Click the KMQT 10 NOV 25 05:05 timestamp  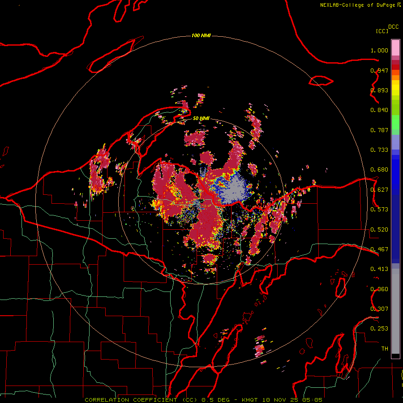coord(282,400)
